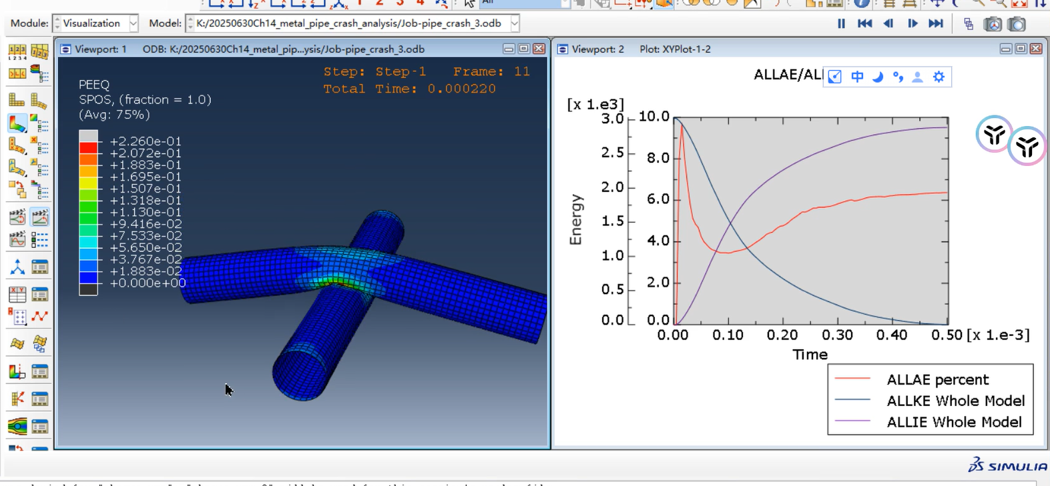Select the Plot Contours on Deformed Shape tool
Viewport: 1050px width, 486px height.
[17, 123]
